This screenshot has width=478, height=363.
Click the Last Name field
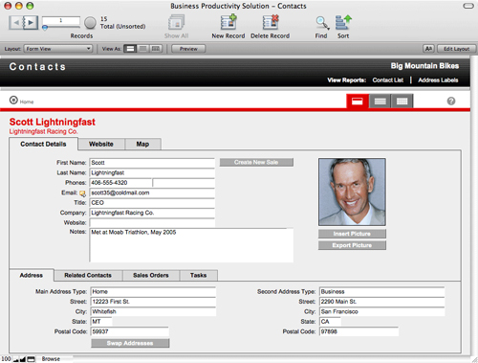[x=152, y=172]
